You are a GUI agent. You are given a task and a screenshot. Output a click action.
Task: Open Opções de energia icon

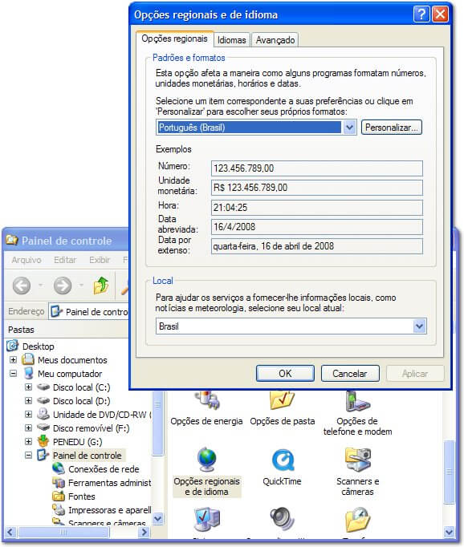point(209,399)
